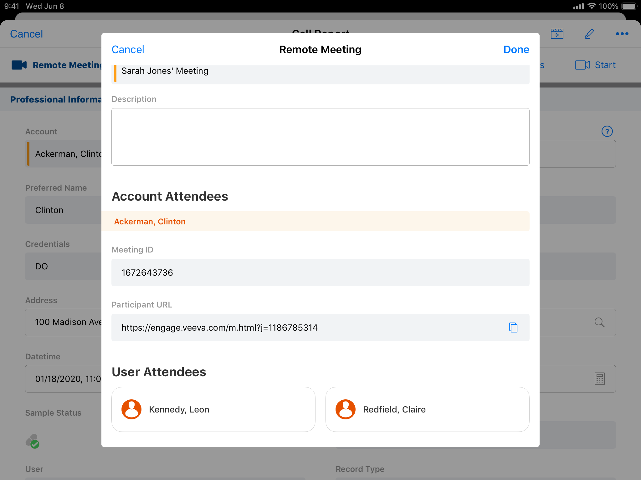This screenshot has width=641, height=480.
Task: Open the datetime calendar picker icon
Action: coord(599,379)
